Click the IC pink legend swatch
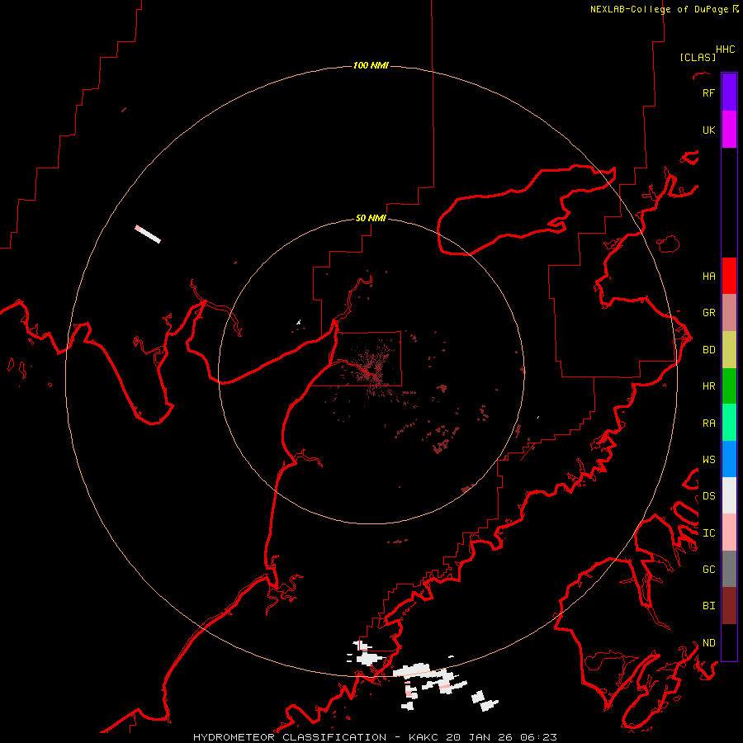Image resolution: width=743 pixels, height=743 pixels. point(729,532)
